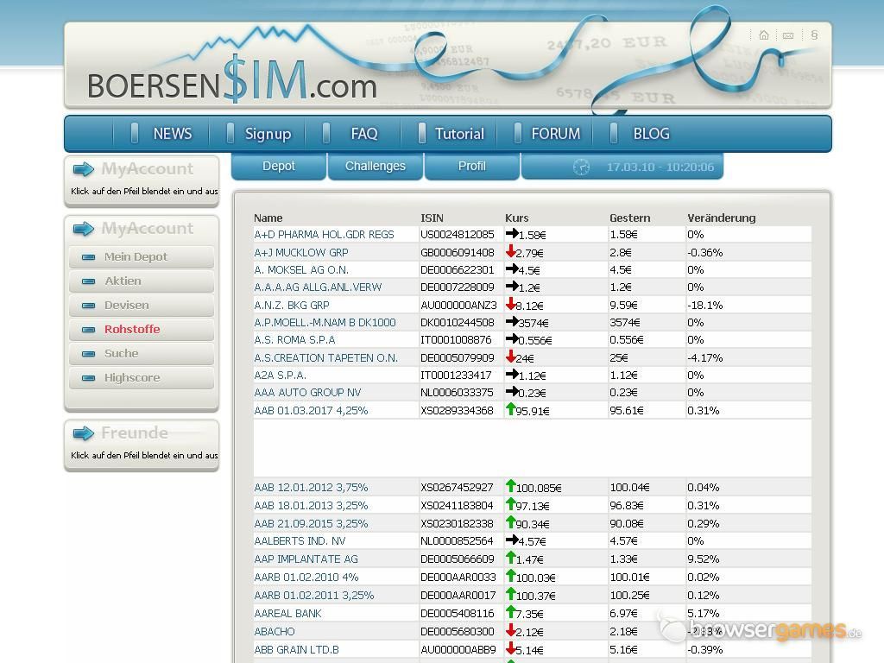Open bond AAB 18.01.2013 3,25%

pyautogui.click(x=311, y=506)
